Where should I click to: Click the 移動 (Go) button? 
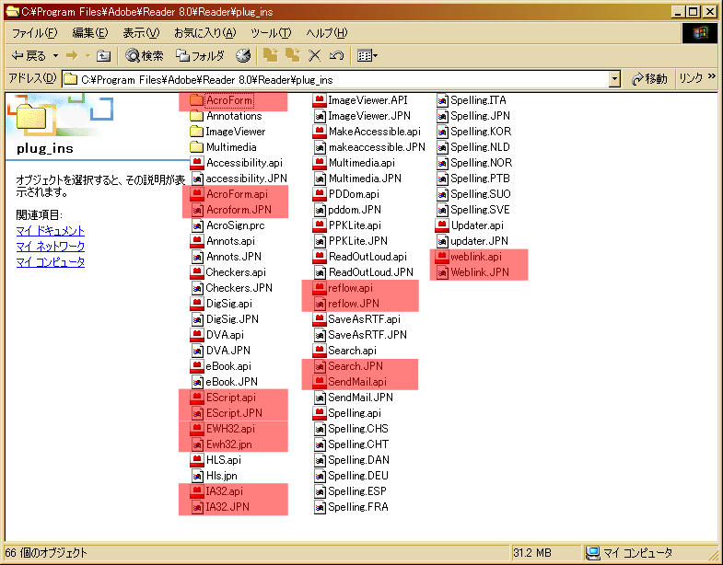tap(649, 79)
